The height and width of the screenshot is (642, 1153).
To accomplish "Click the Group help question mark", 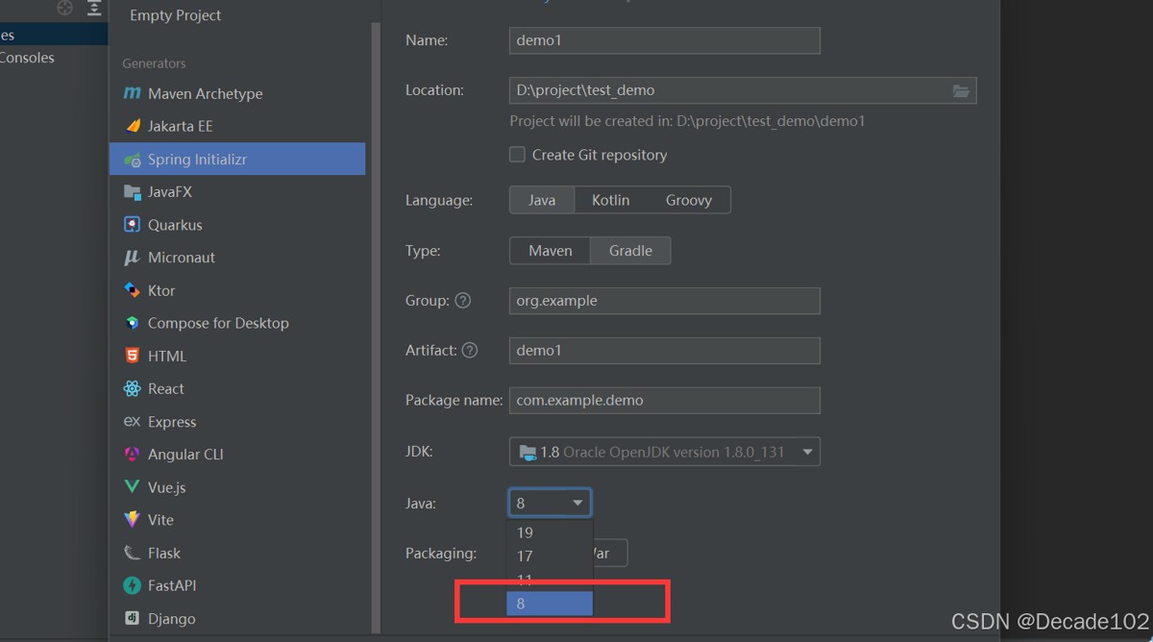I will click(x=463, y=301).
